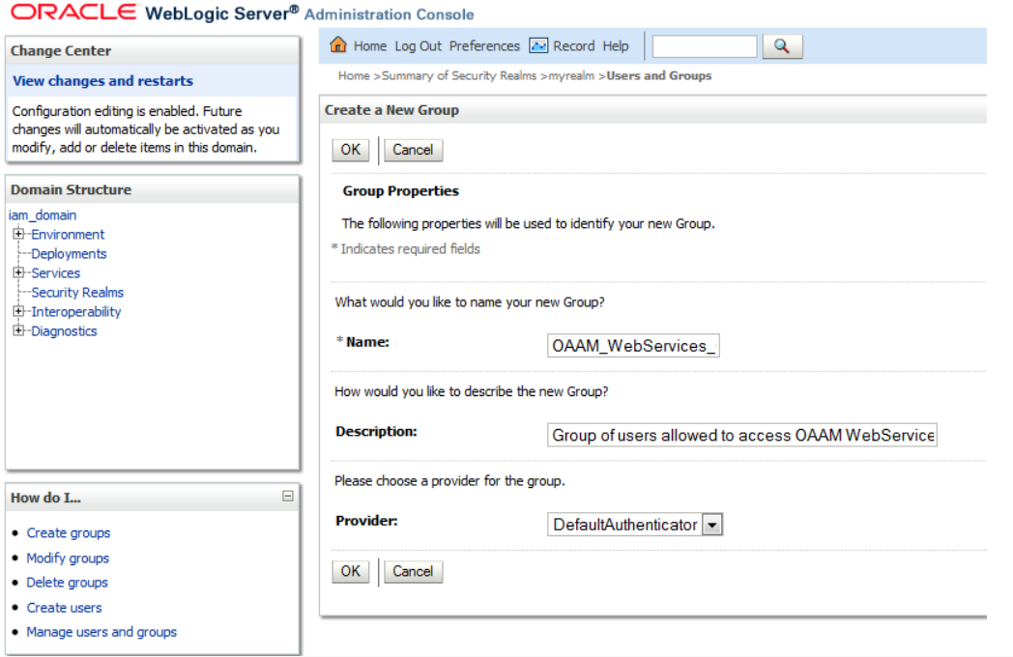
Task: Click the How do I... panel title
Action: pyautogui.click(x=45, y=499)
